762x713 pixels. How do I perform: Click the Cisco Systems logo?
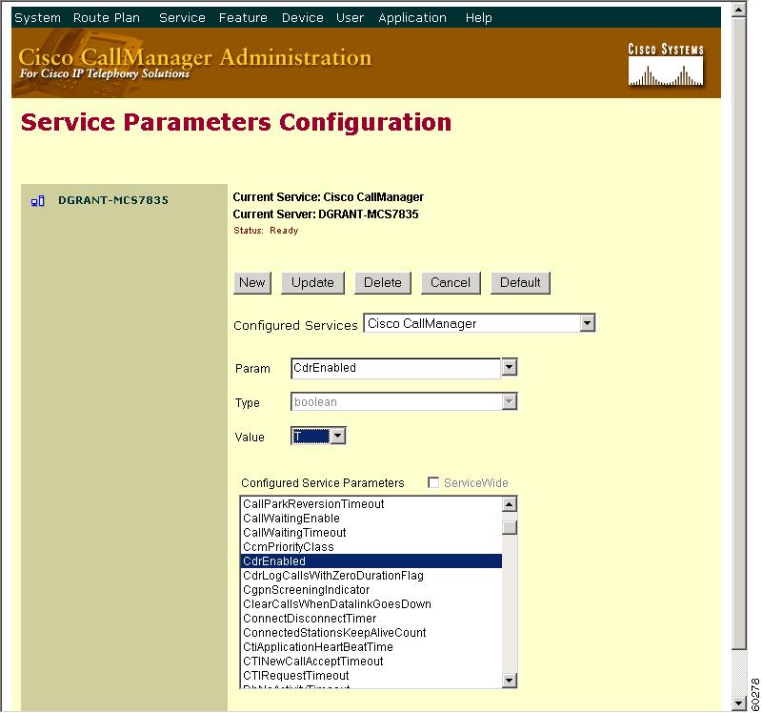tap(665, 65)
